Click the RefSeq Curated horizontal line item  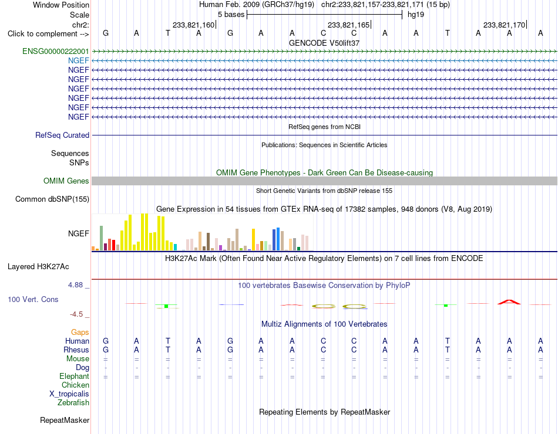pos(324,135)
